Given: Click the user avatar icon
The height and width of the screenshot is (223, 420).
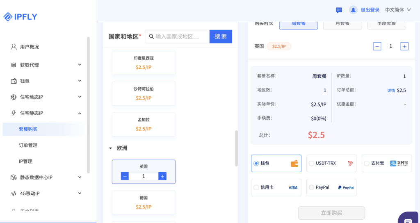Looking at the screenshot, I should (353, 10).
